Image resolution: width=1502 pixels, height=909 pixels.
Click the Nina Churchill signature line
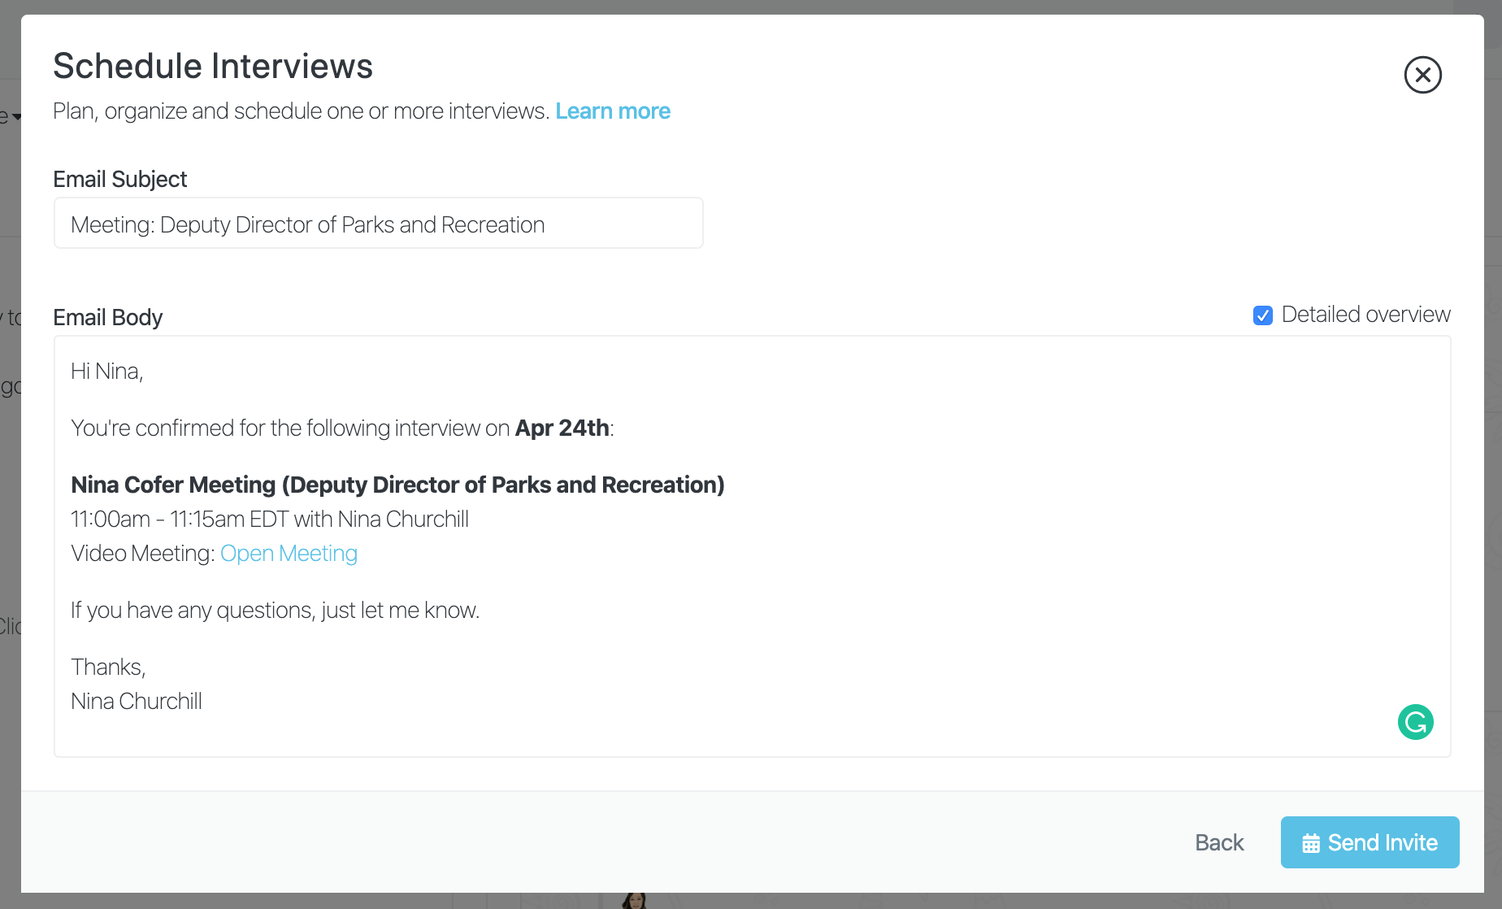pos(137,702)
